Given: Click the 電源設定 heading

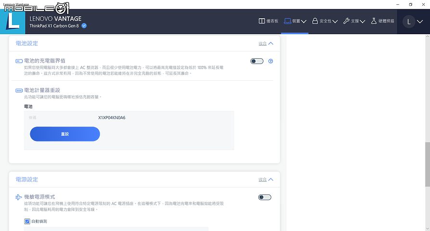Looking at the screenshot, I should 27,180.
